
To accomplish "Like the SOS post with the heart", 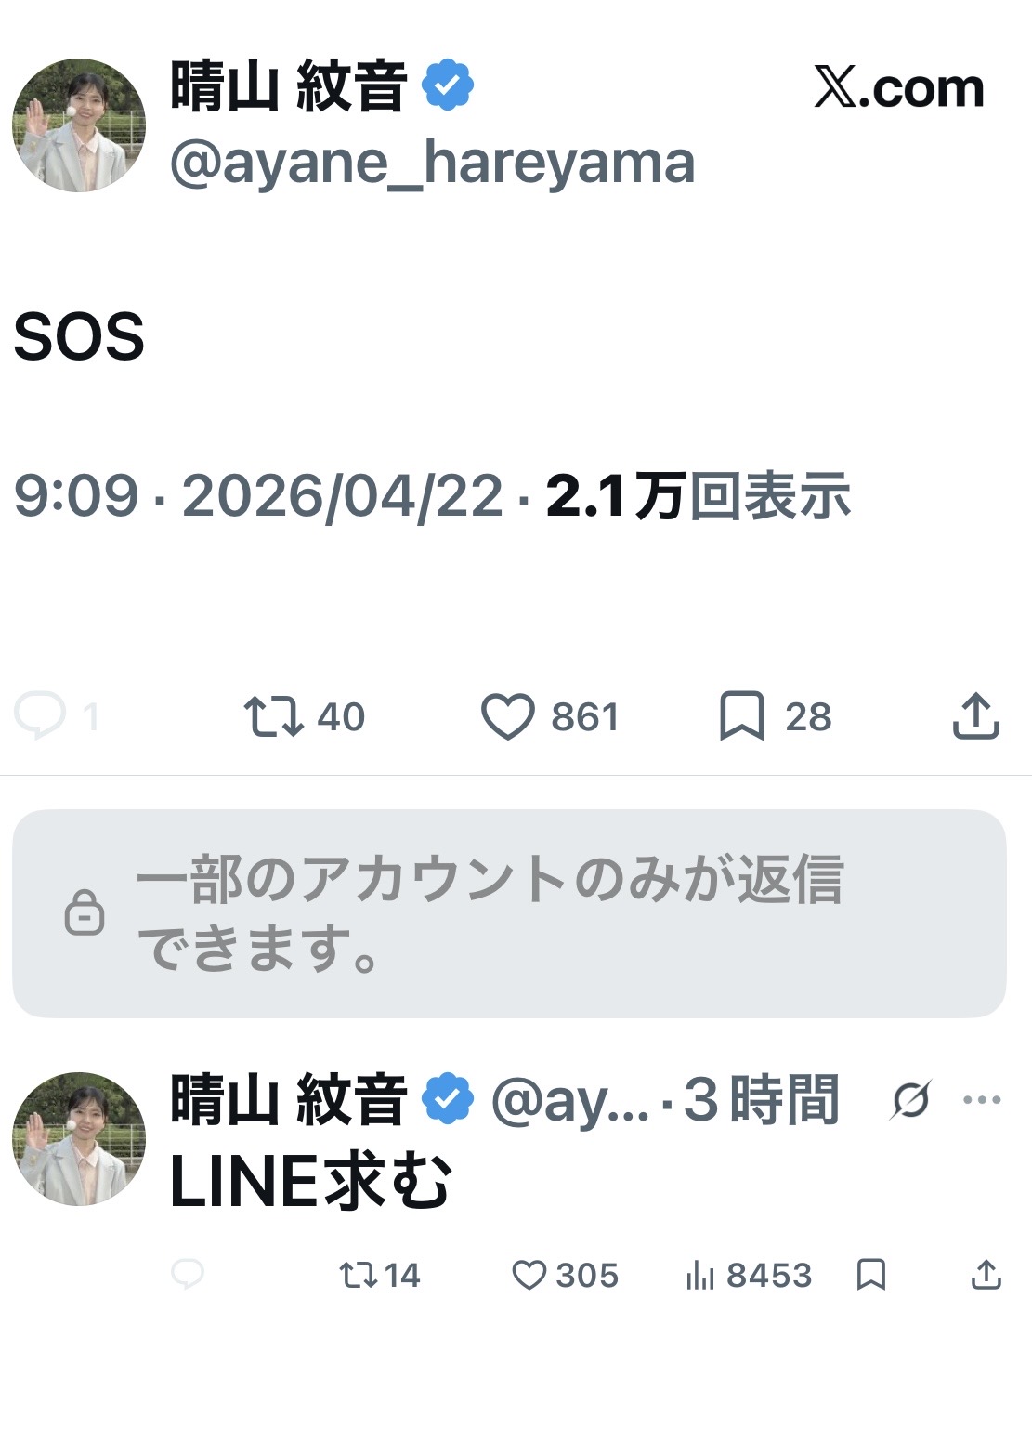I will tap(507, 717).
